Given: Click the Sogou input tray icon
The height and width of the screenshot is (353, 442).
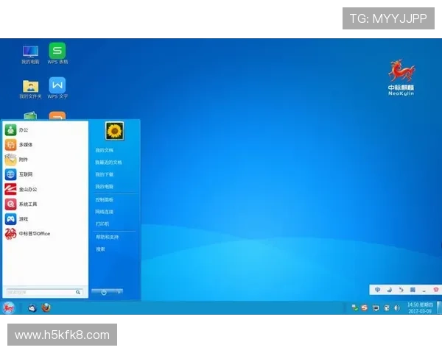Looking at the screenshot, I should 364,307.
